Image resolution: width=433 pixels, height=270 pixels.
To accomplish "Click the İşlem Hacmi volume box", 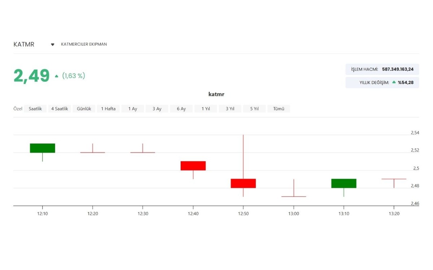I will click(382, 69).
